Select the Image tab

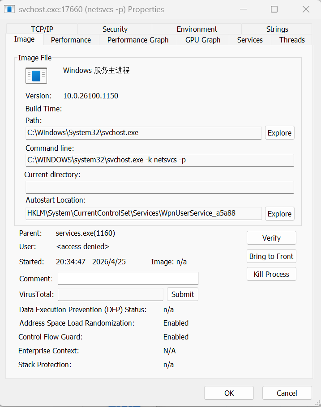(x=25, y=39)
